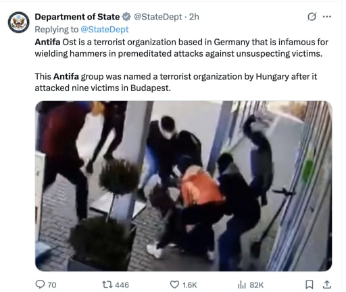Open the view analytics bar chart icon

[x=242, y=285]
